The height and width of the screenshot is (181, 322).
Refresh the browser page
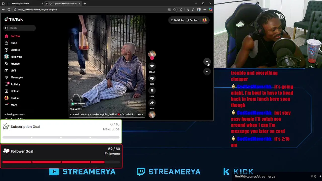point(9,10)
